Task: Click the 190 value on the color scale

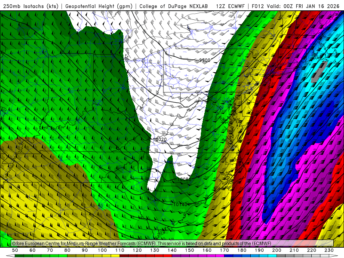Action: pyautogui.click(x=259, y=250)
